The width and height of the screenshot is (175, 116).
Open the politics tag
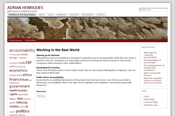[23, 111]
